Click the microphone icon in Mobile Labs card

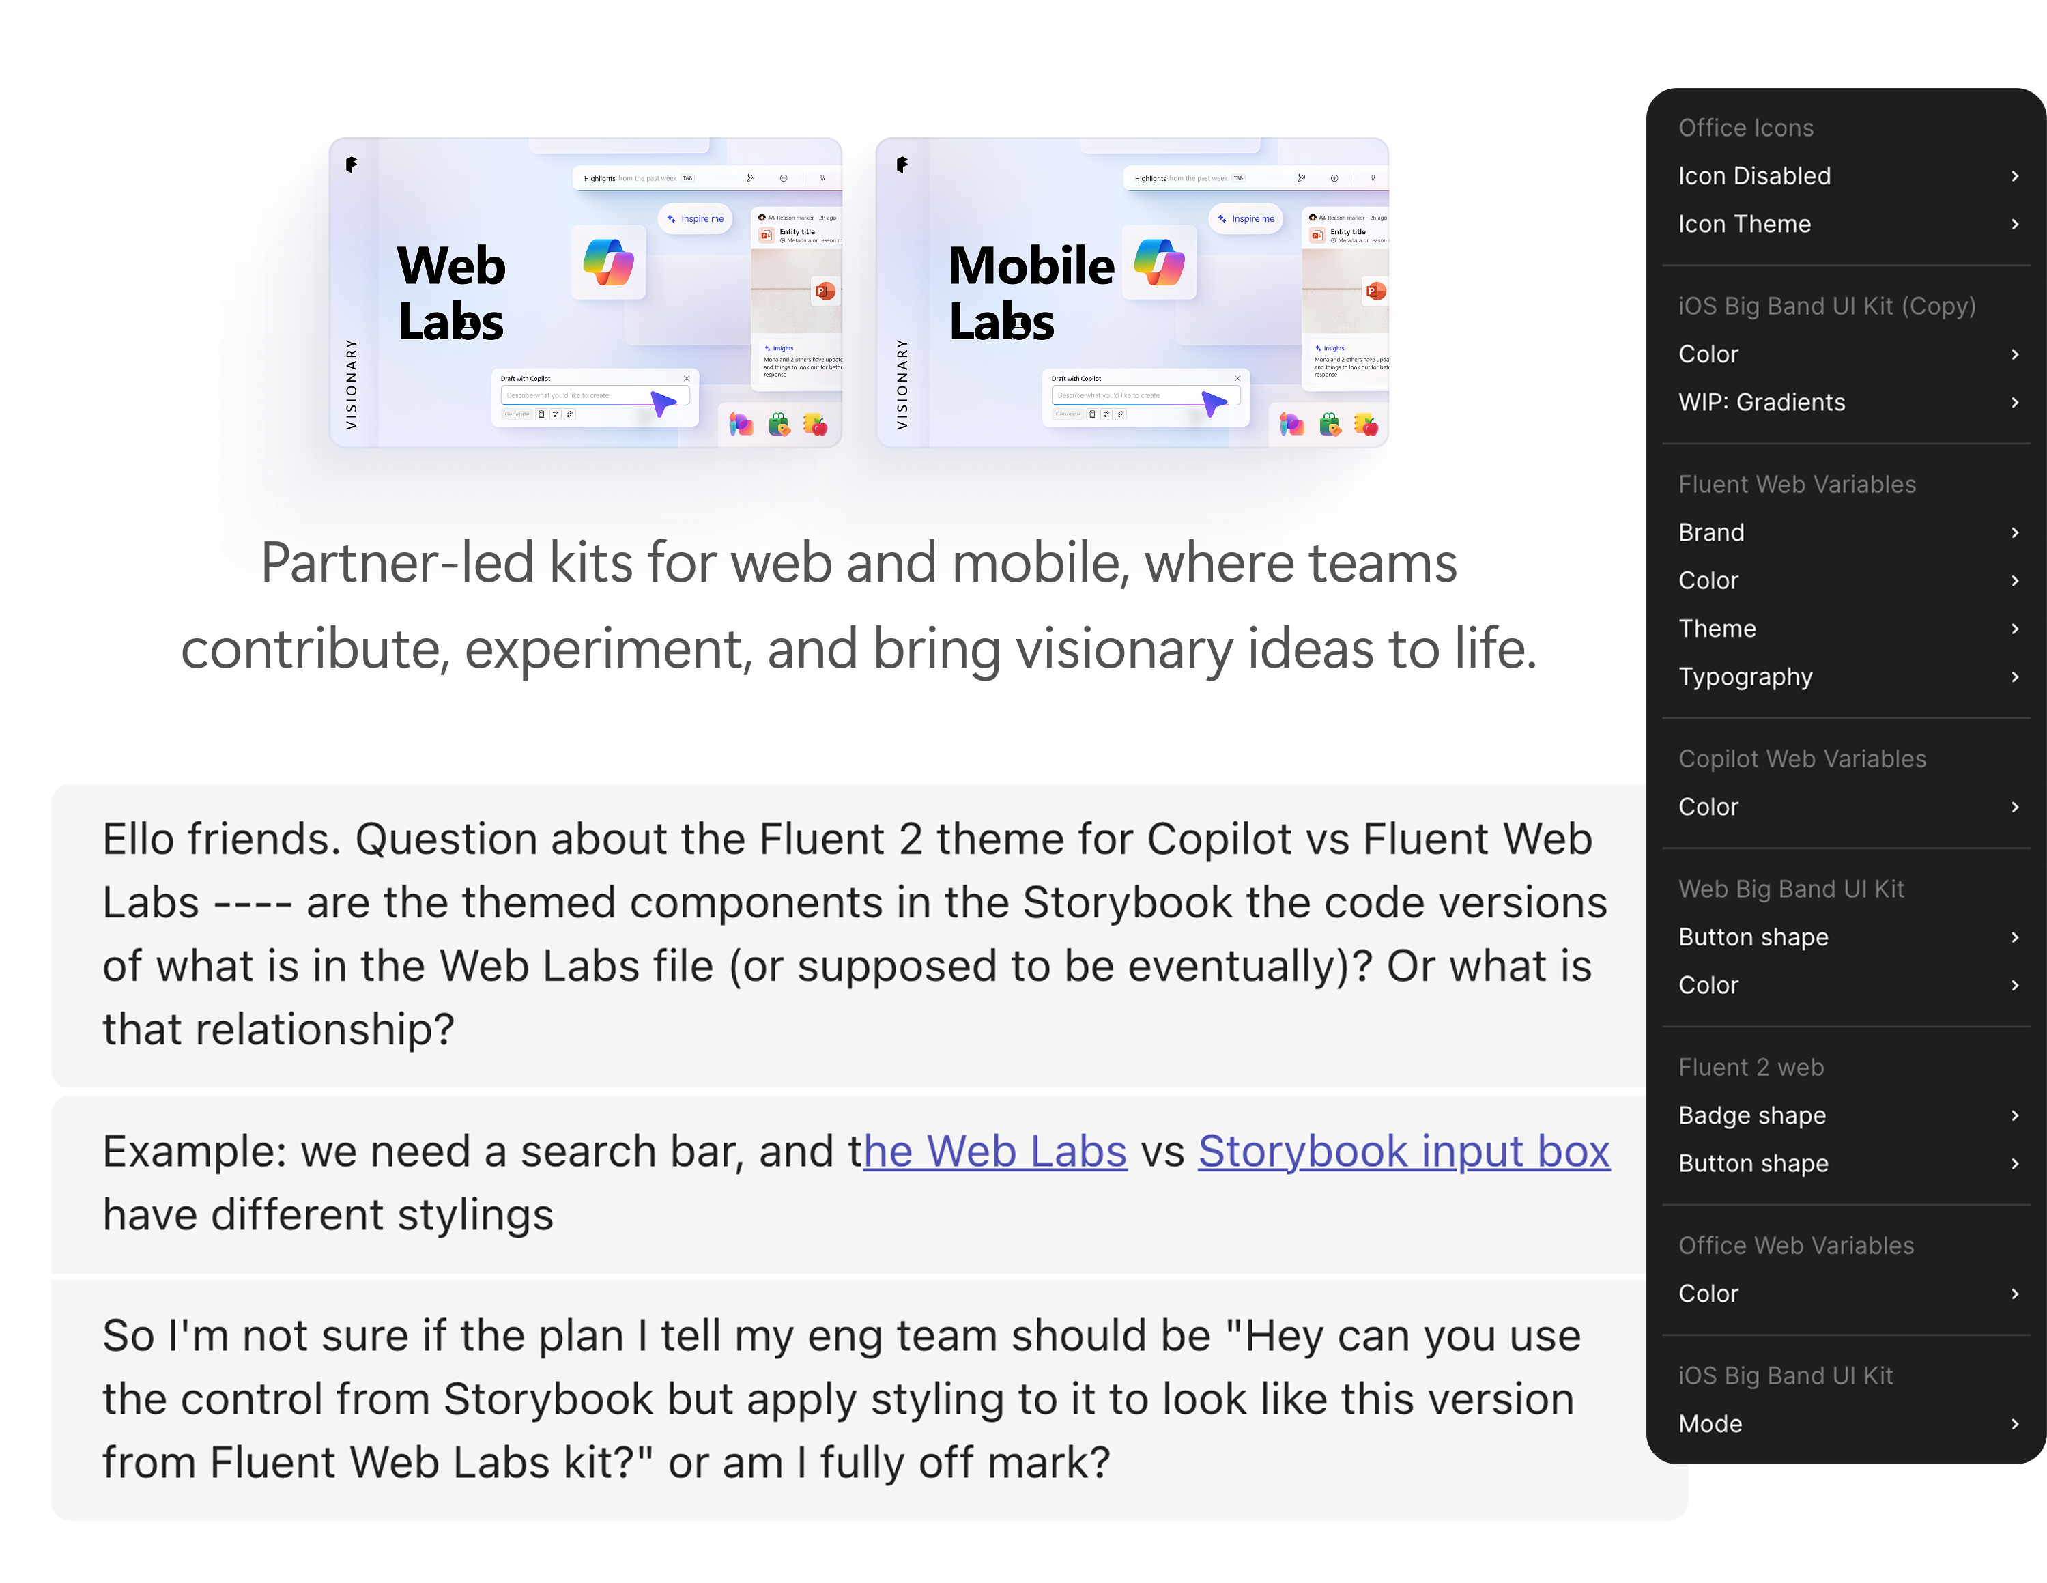[1373, 178]
